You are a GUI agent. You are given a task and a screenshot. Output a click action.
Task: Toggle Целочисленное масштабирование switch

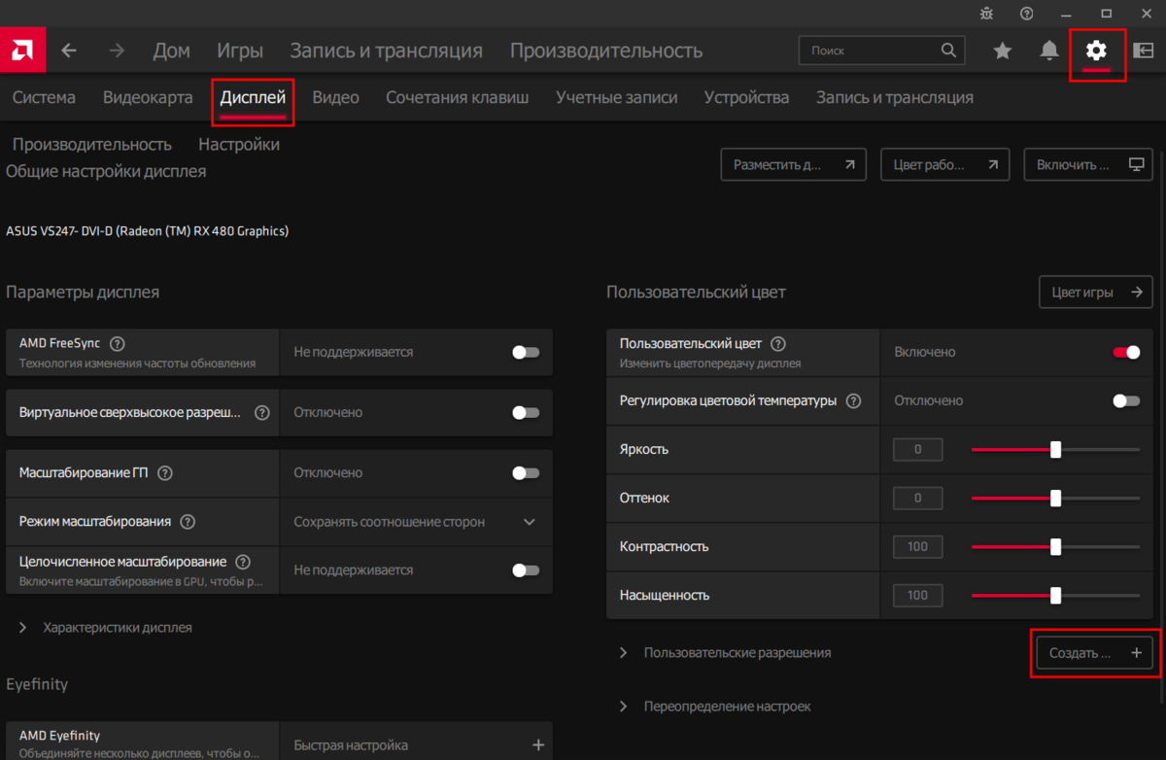pyautogui.click(x=526, y=570)
